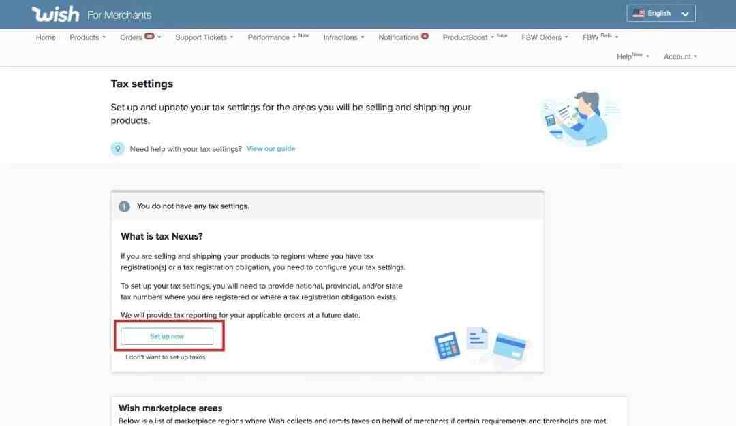Open the English language dropdown
736x426 pixels.
[x=660, y=13]
